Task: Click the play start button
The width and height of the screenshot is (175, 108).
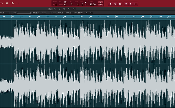Action: [x=136, y=4]
